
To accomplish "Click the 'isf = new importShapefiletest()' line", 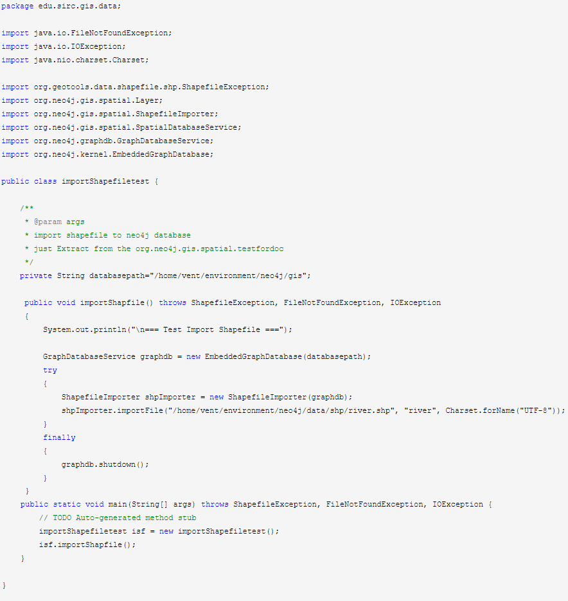I will click(159, 531).
